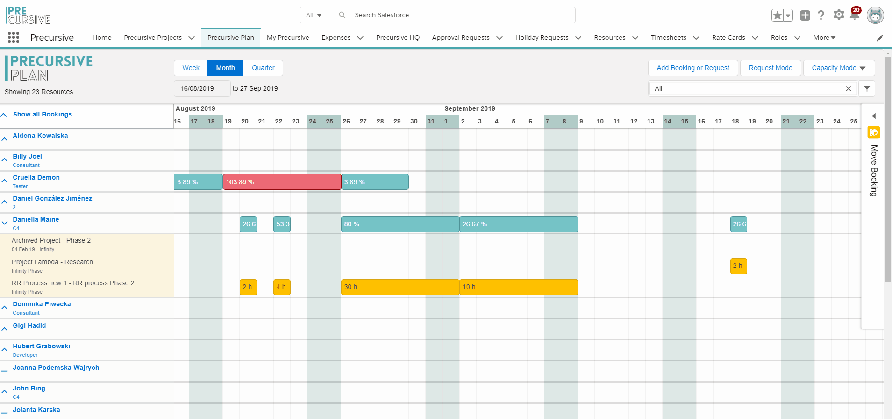Click the start date field 16/08/2019
Screen dimensions: 892x419
point(202,88)
